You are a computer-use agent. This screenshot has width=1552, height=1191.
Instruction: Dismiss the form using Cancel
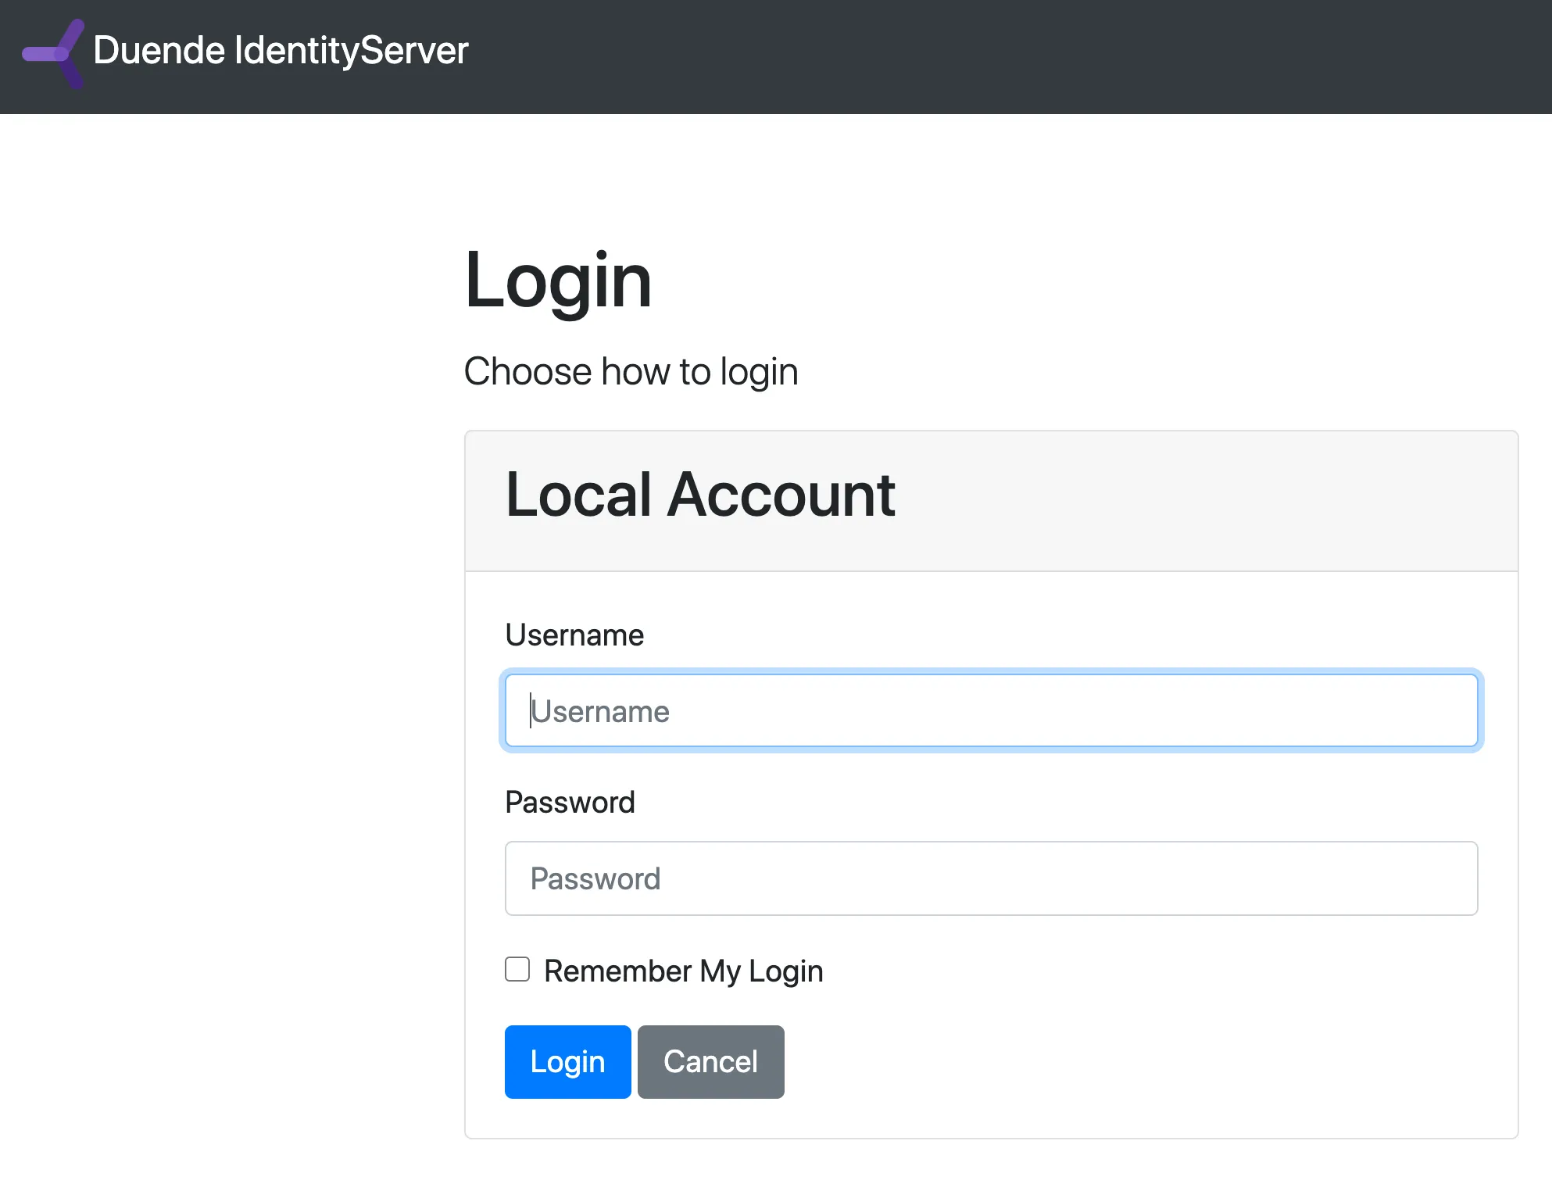coord(710,1061)
